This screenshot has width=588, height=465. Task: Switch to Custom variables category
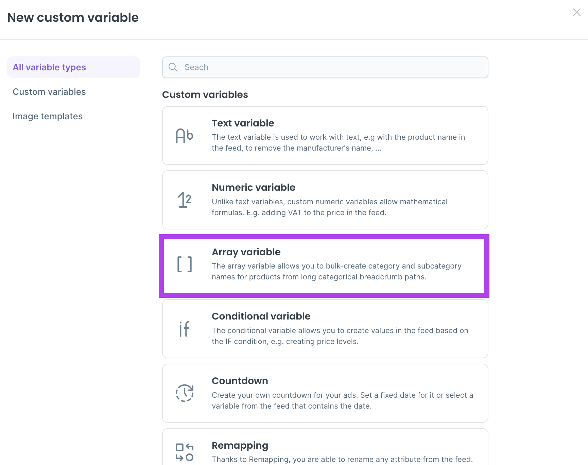(49, 92)
